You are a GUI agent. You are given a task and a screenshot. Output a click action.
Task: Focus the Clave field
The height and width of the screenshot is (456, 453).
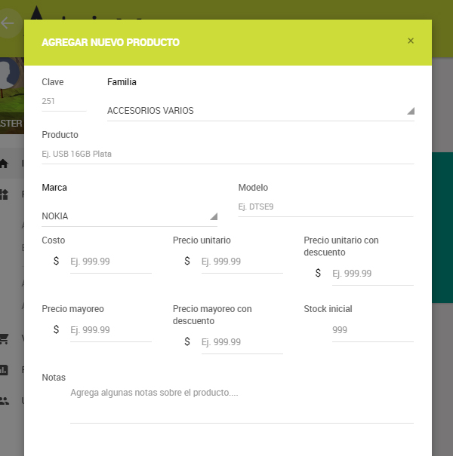point(64,101)
